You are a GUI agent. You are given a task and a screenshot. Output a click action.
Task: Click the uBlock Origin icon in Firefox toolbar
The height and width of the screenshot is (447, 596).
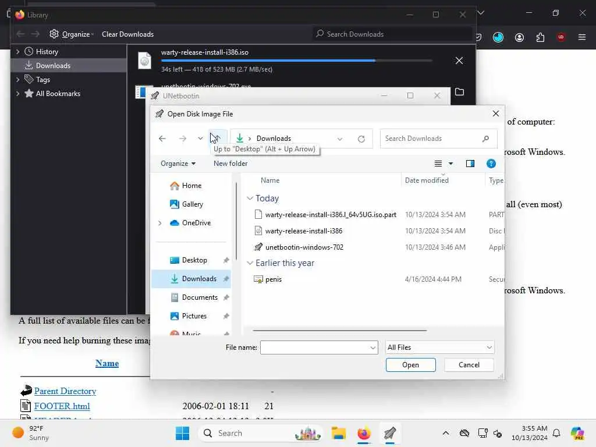[x=561, y=37]
